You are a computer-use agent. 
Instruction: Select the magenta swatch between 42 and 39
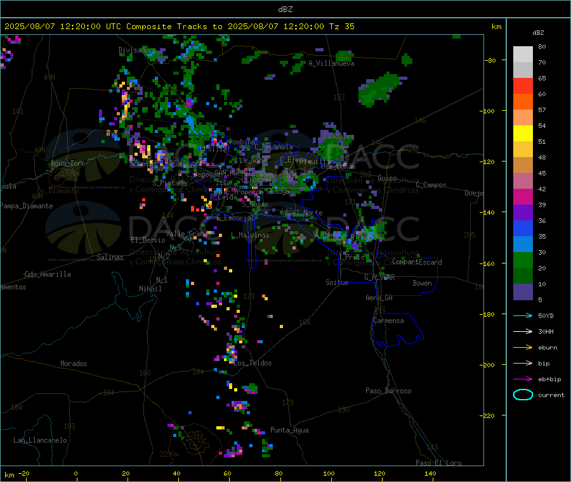pyautogui.click(x=523, y=196)
